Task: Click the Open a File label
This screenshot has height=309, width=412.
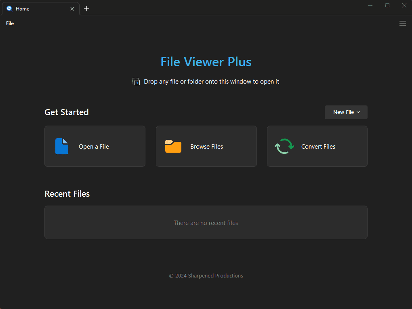Action: tap(94, 147)
